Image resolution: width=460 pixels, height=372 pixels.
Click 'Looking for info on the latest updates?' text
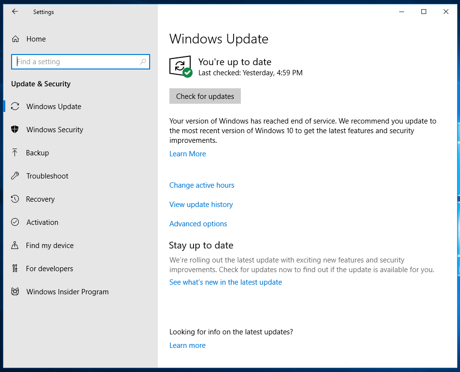(231, 332)
